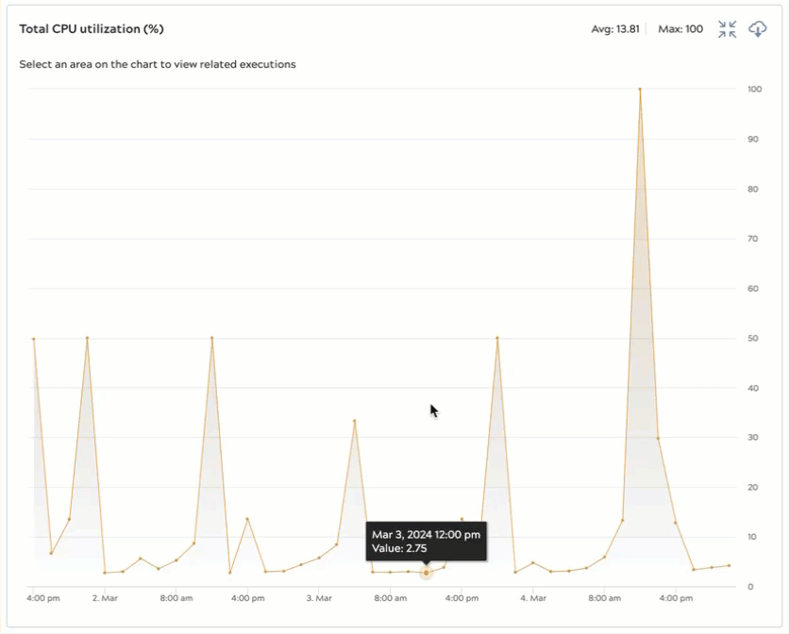The height and width of the screenshot is (634, 789).
Task: Click the very first data point at 50%
Action: click(34, 339)
